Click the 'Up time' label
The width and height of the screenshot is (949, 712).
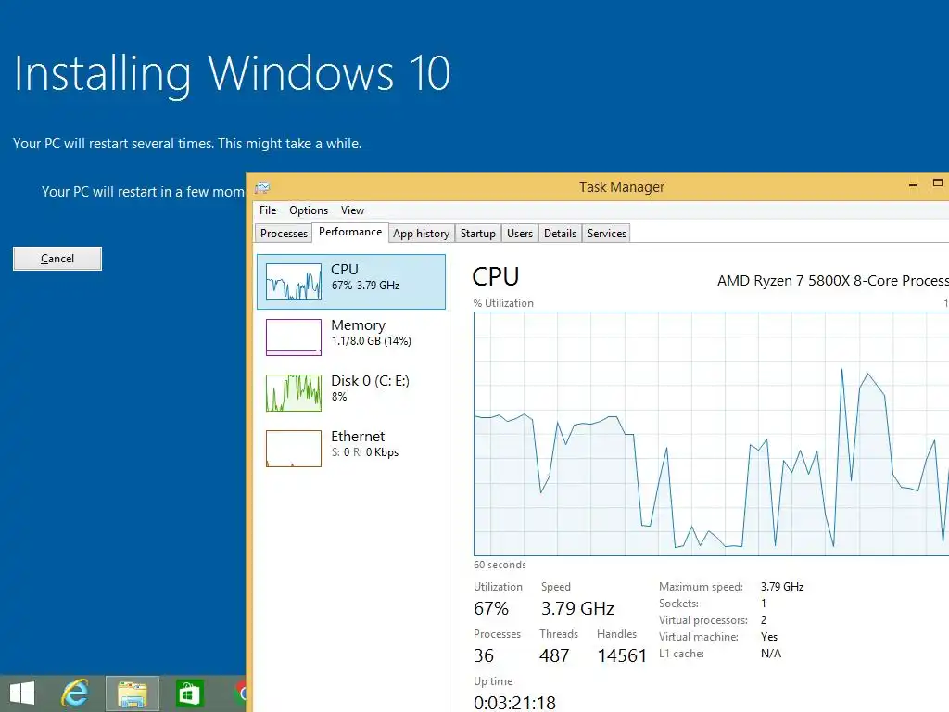493,681
